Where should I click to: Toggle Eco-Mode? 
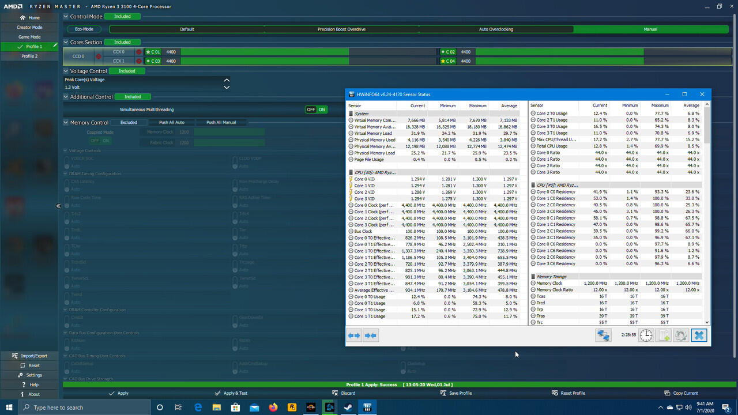pyautogui.click(x=84, y=29)
